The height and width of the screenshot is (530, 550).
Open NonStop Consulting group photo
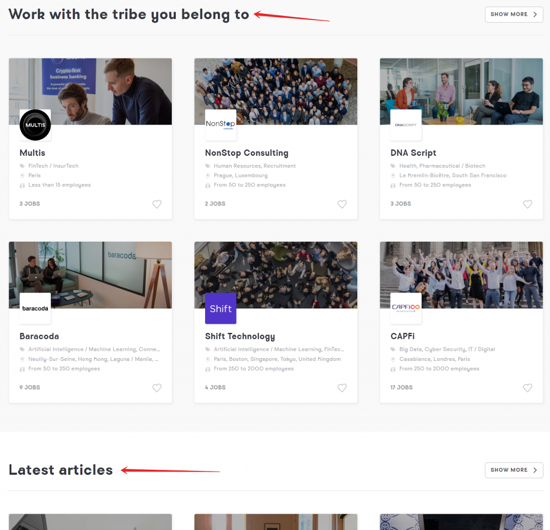click(x=276, y=91)
